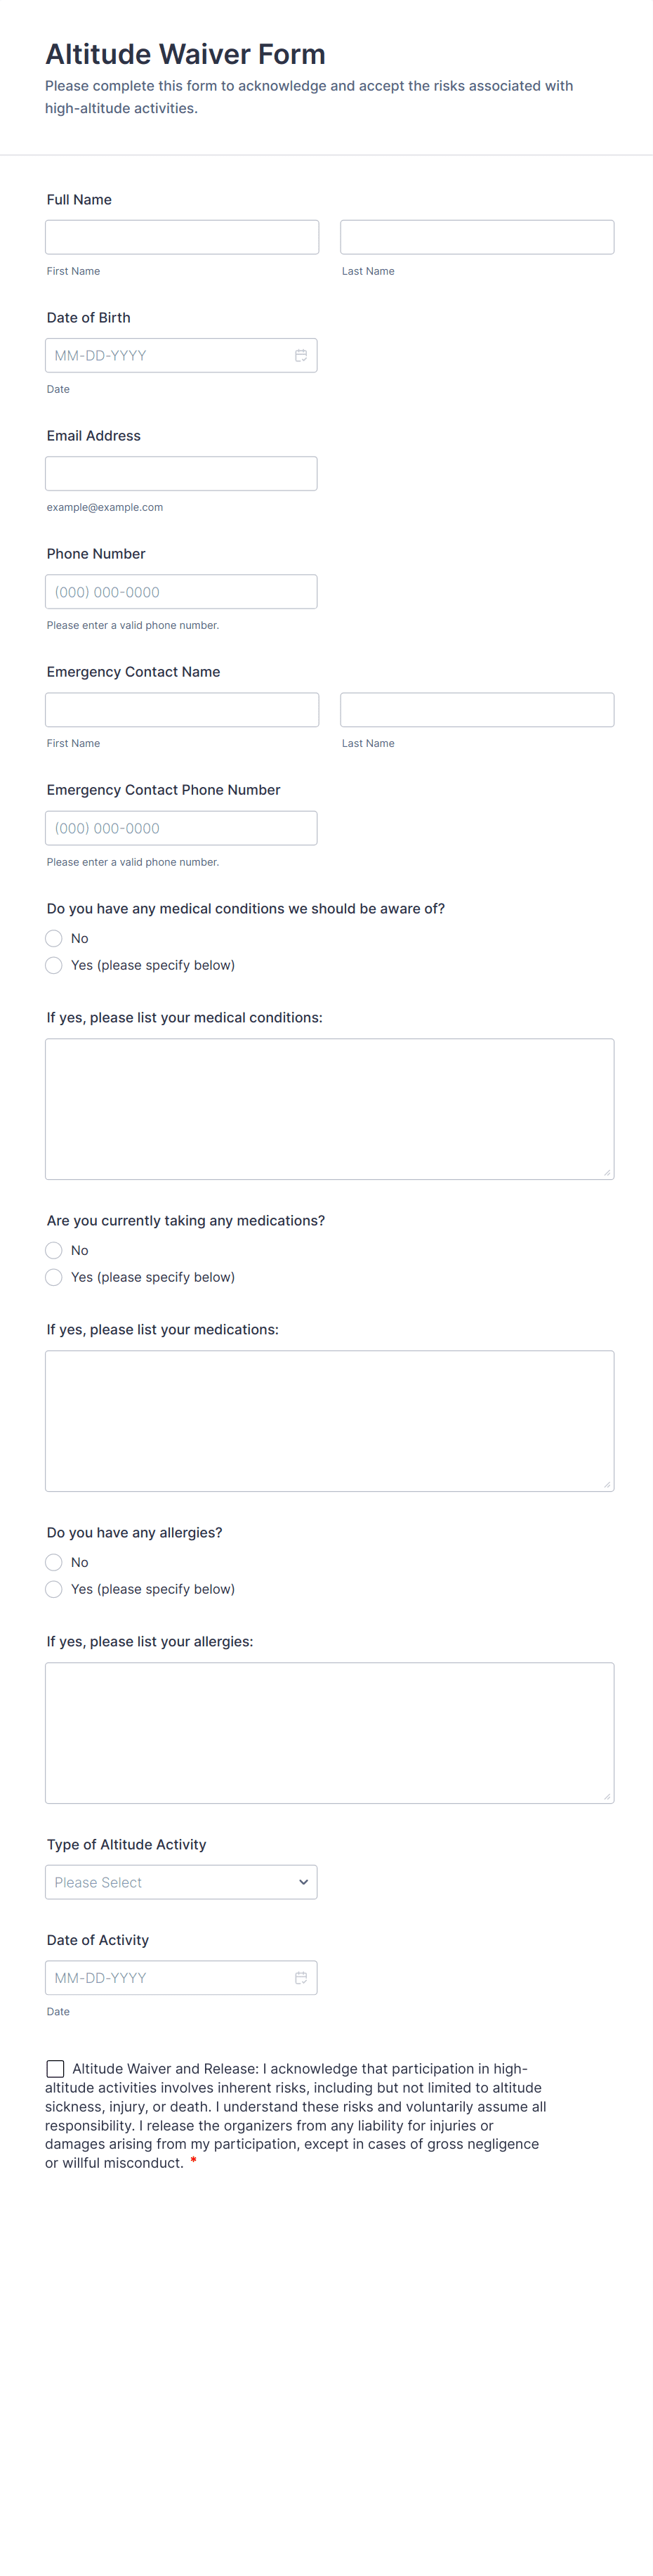Click Emergency Contact first name field
The width and height of the screenshot is (653, 2576).
tap(182, 710)
